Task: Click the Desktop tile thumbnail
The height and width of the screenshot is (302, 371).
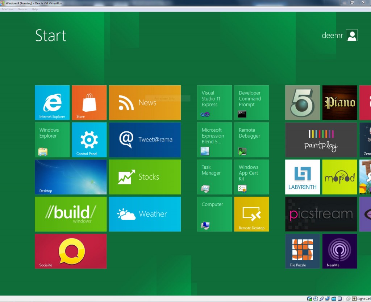Action: click(x=71, y=177)
